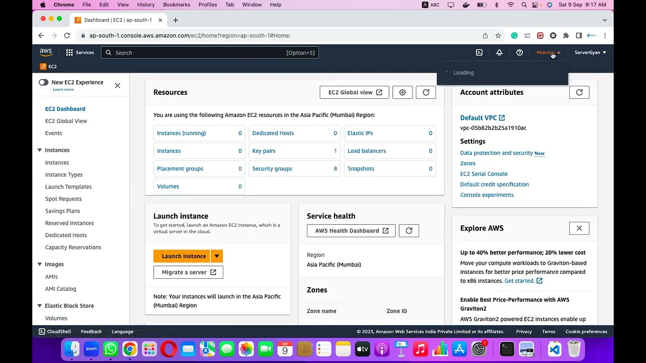This screenshot has height=363, width=646.
Task: Open Terminal from the Dock
Action: tap(507, 349)
